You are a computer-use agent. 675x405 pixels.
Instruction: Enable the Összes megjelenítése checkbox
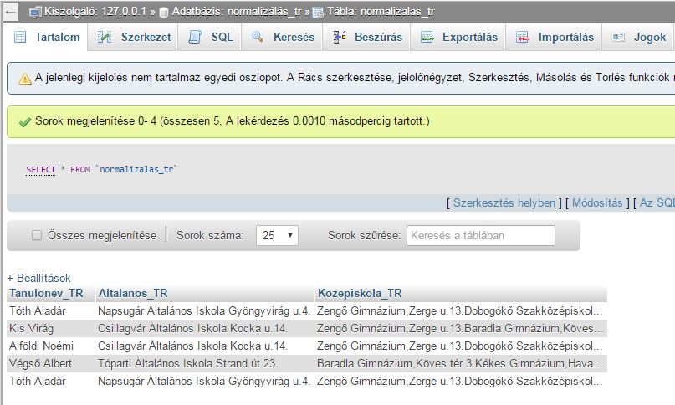(37, 236)
